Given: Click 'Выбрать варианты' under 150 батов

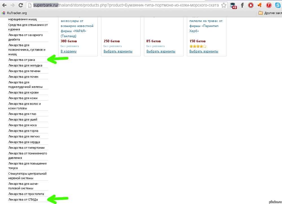Looking at the screenshot, I should pos(204,51).
